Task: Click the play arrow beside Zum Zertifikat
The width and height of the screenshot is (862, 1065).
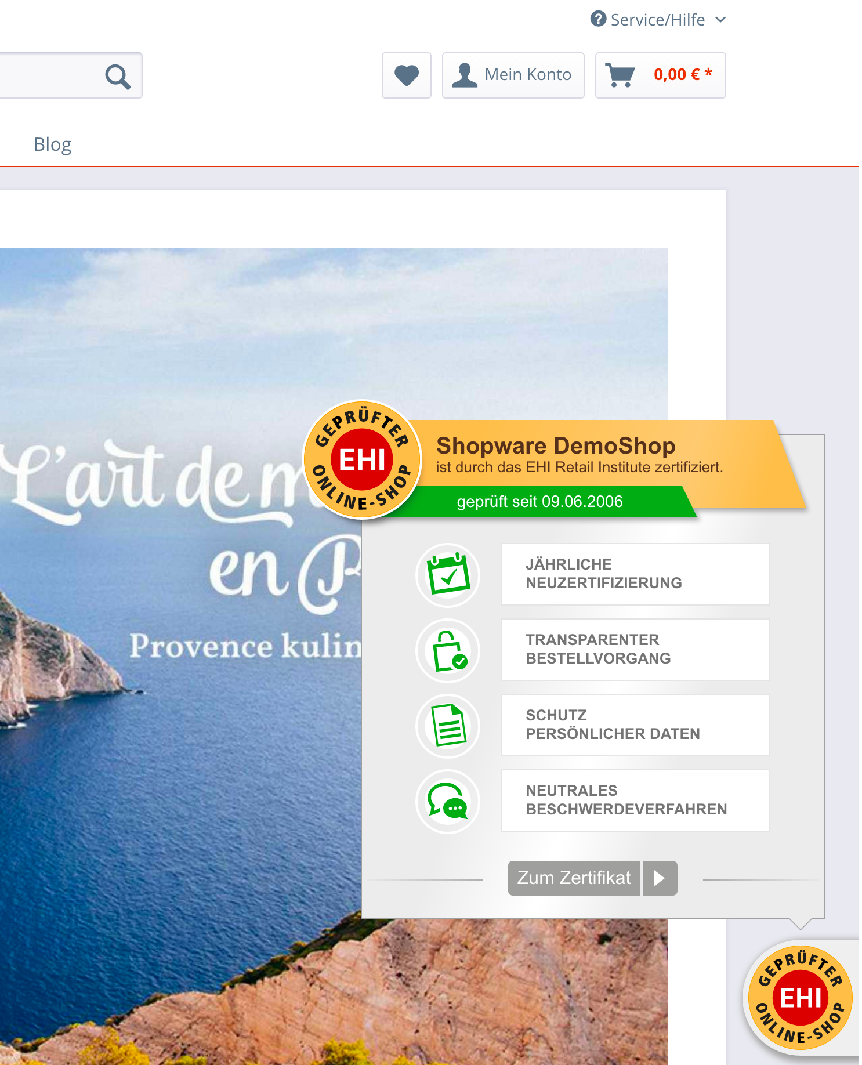Action: coord(660,878)
